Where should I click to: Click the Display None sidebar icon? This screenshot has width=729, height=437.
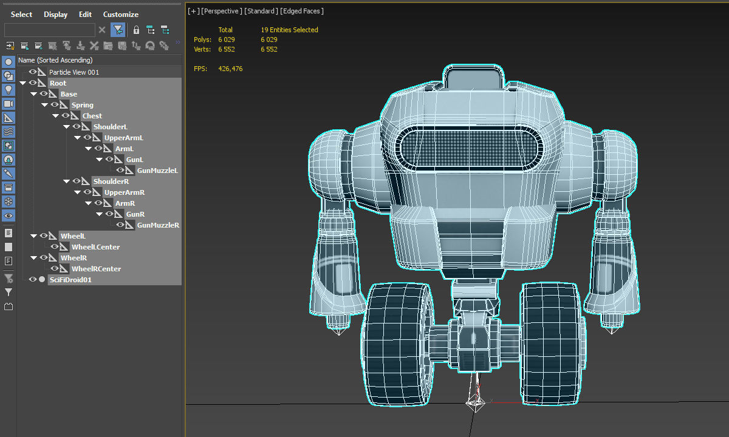click(x=9, y=247)
